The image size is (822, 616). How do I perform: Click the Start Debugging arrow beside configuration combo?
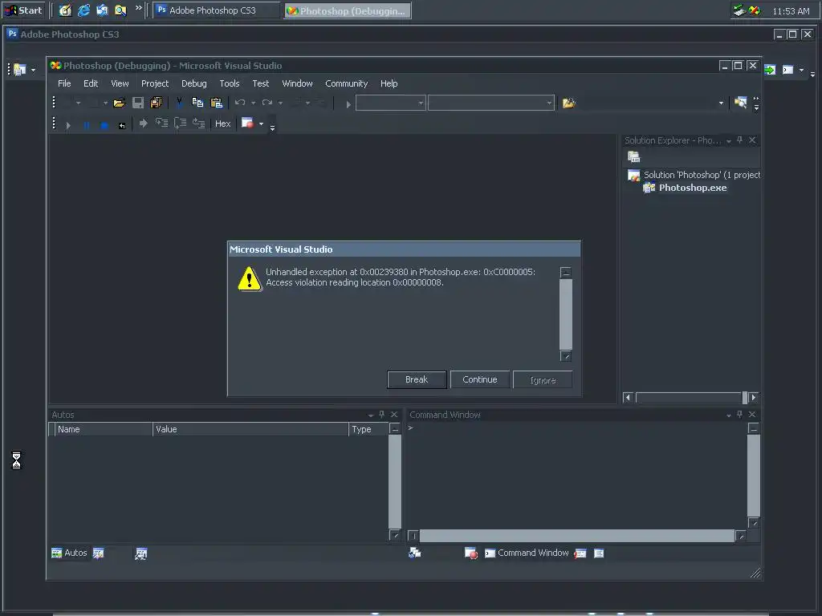tap(348, 104)
